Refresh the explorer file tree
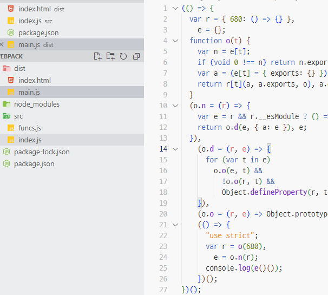 pos(123,56)
